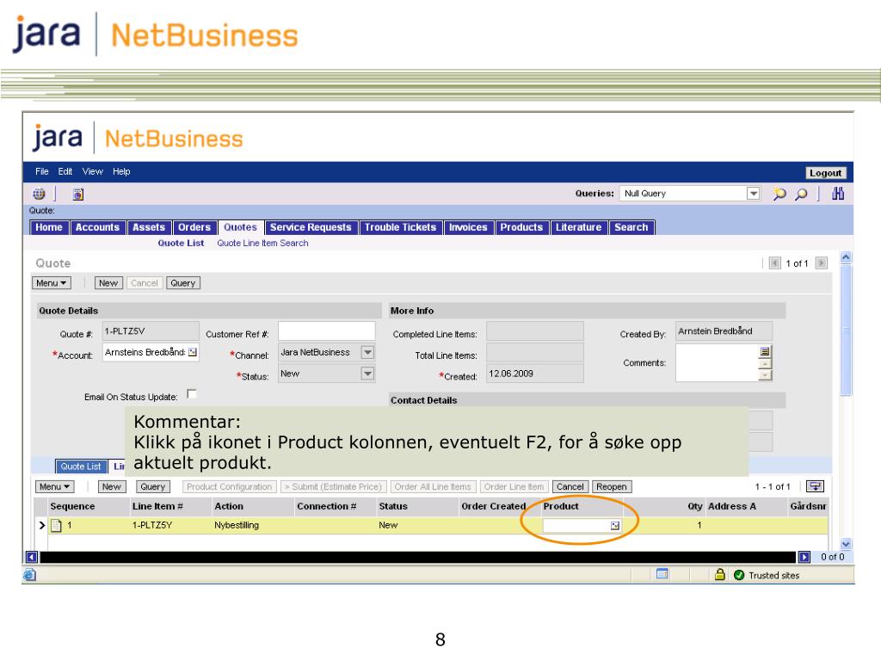Viewport: 881px width, 661px height.
Task: Go to next quote record arrow
Action: click(822, 263)
